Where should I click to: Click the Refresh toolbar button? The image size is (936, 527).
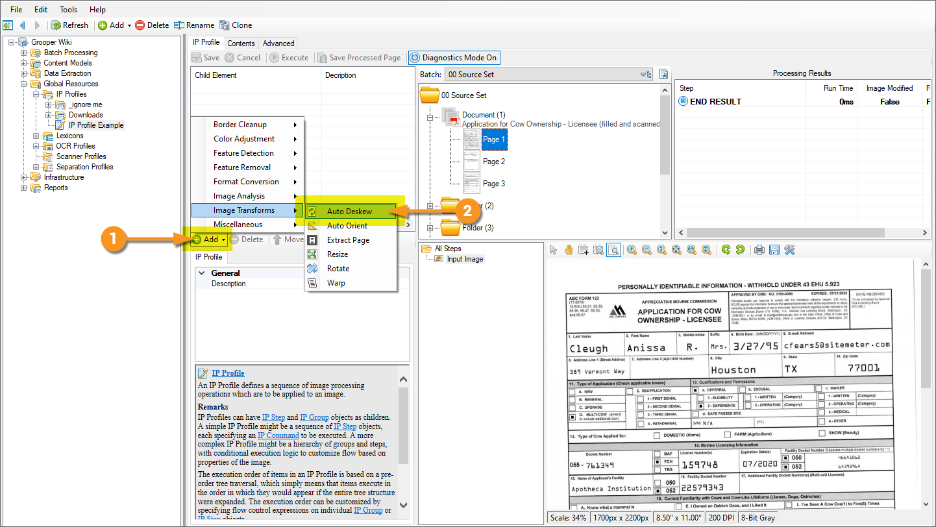[70, 25]
